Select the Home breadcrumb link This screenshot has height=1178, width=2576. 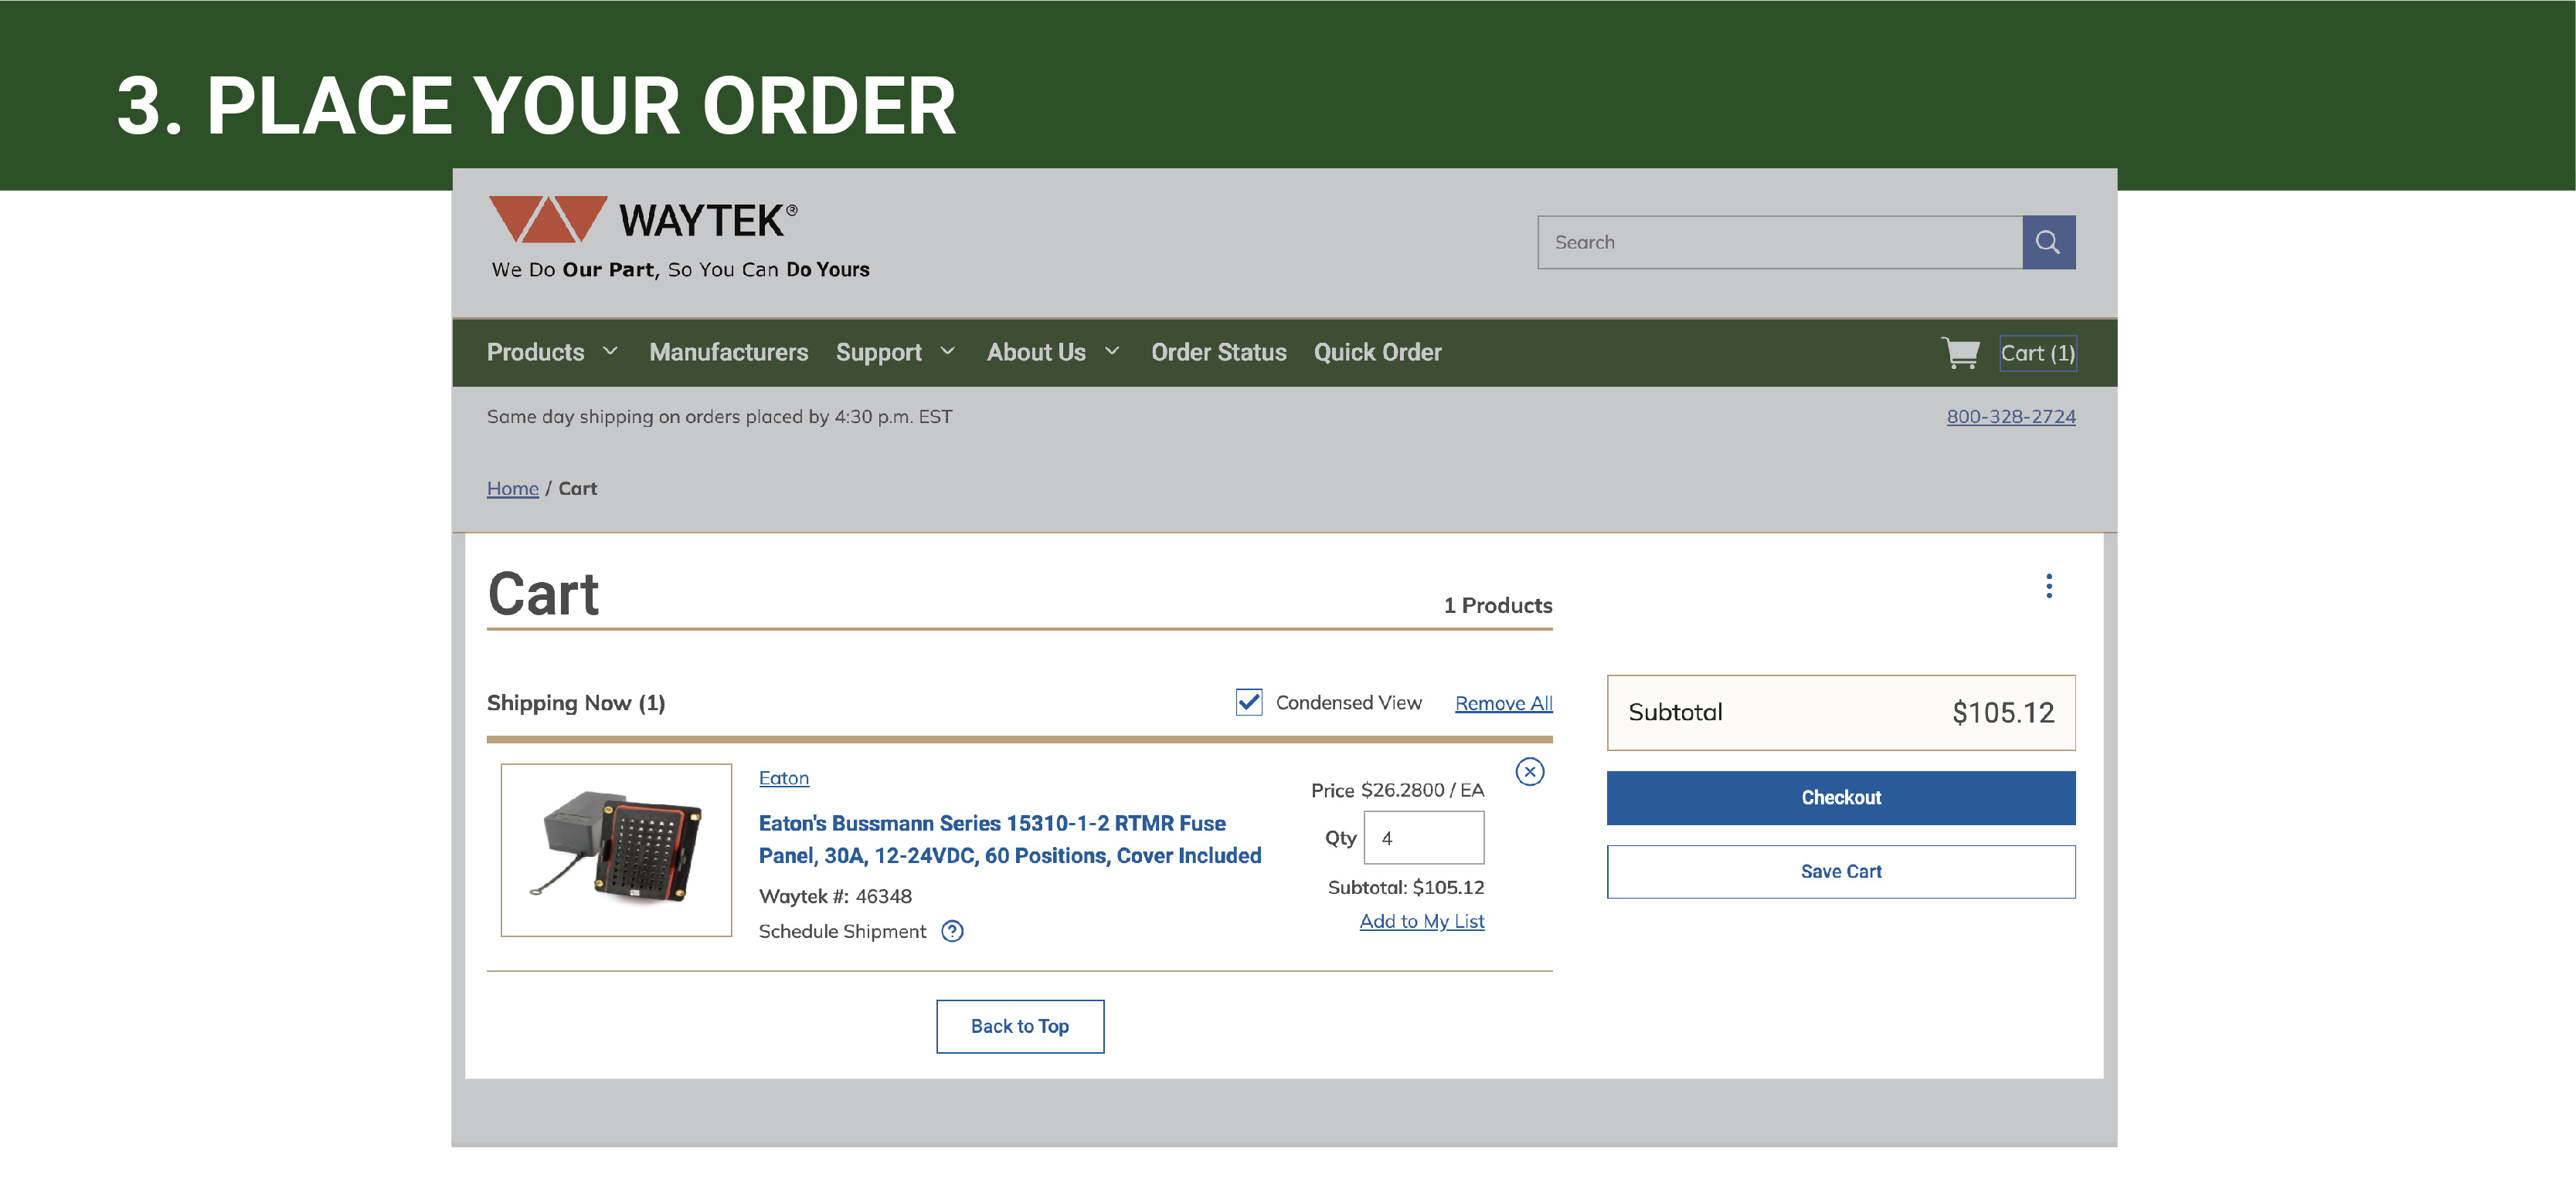click(512, 488)
